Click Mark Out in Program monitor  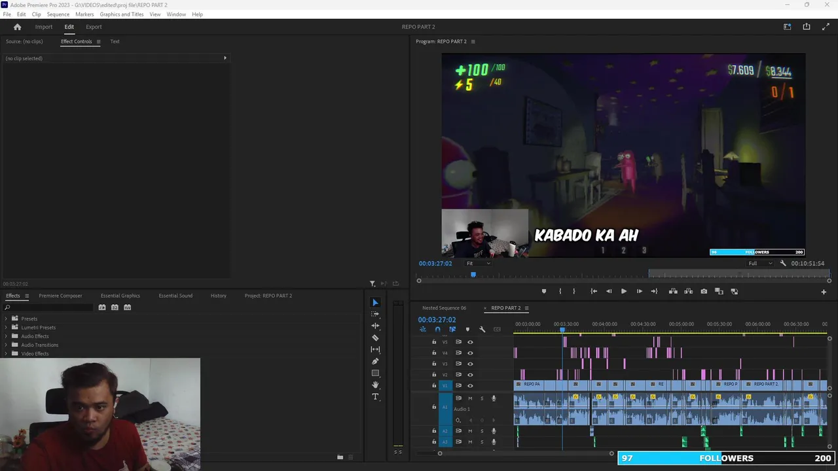click(x=574, y=291)
